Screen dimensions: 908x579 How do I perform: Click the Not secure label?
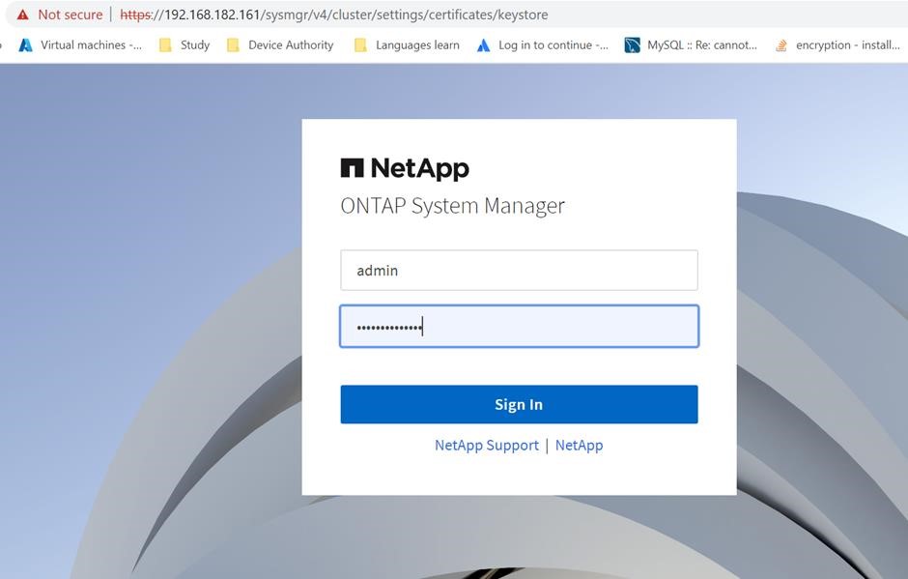pyautogui.click(x=71, y=14)
